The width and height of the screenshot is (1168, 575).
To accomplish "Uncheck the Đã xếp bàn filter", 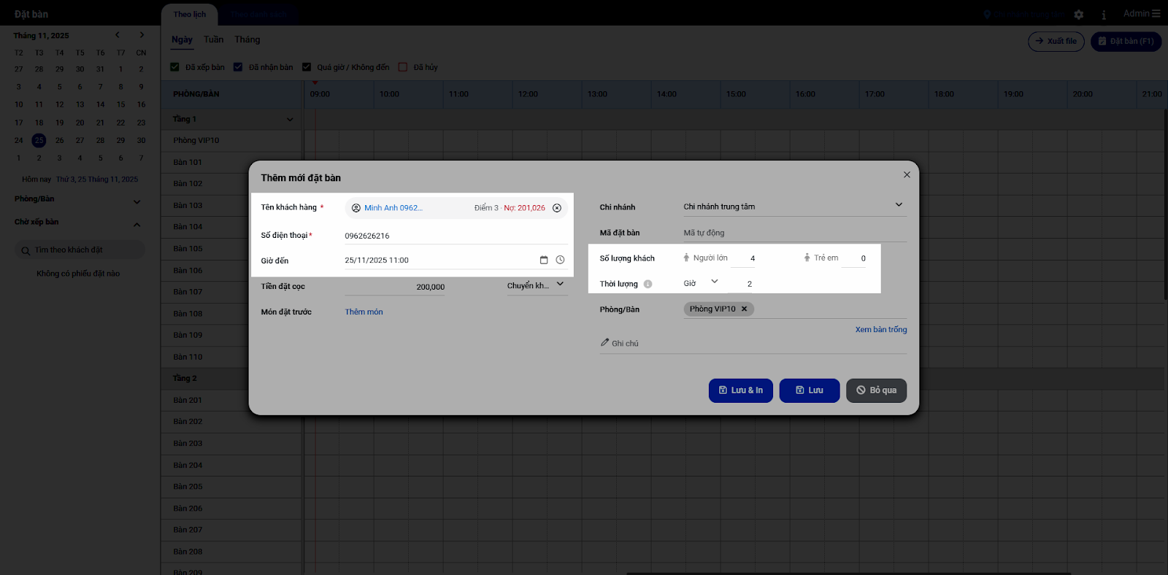I will [175, 67].
